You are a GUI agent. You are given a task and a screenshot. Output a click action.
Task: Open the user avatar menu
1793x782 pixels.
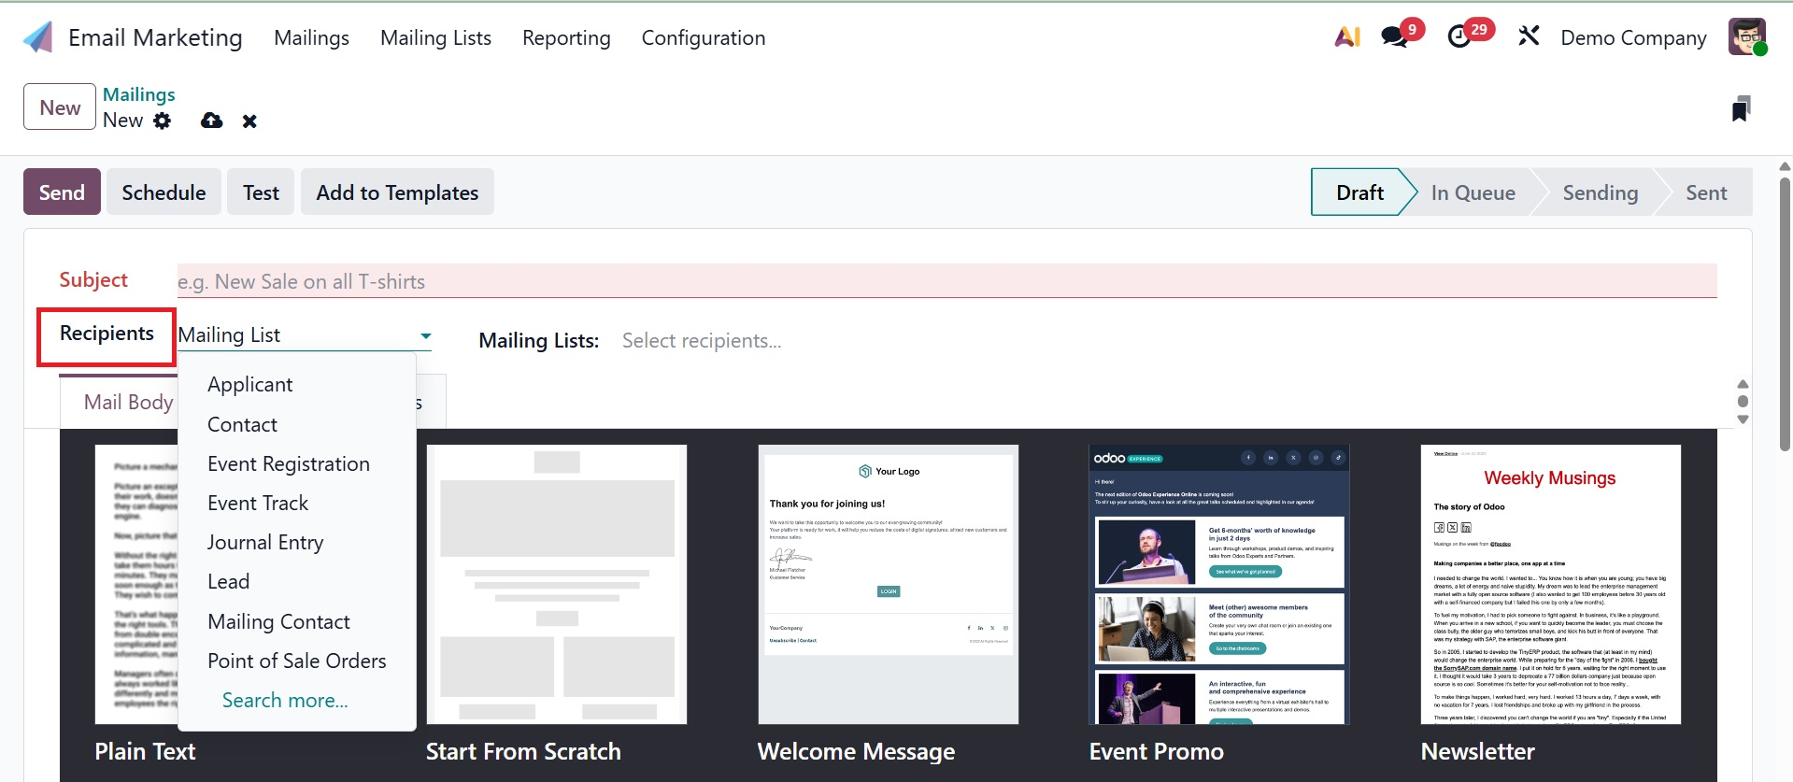[1746, 37]
